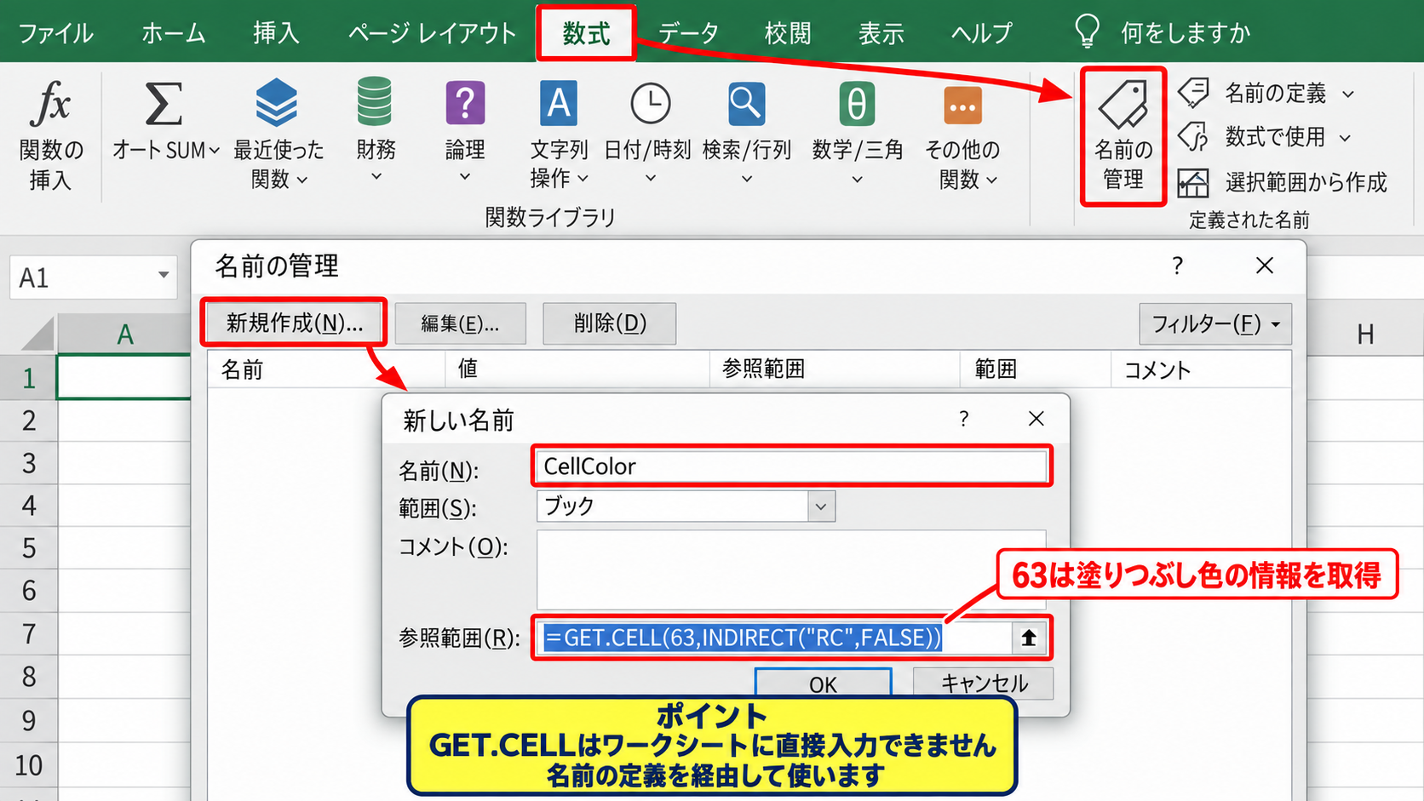Click the 削除(D) button

[x=610, y=323]
